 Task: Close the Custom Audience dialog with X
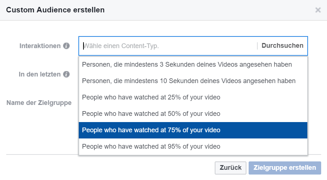[x=318, y=10]
